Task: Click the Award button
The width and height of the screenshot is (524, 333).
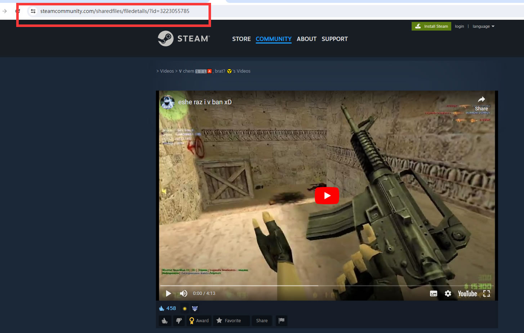Action: coord(199,321)
